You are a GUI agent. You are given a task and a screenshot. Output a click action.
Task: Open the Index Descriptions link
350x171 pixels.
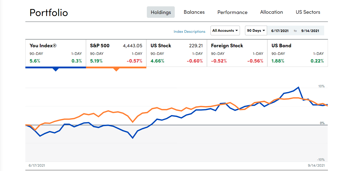(x=189, y=31)
